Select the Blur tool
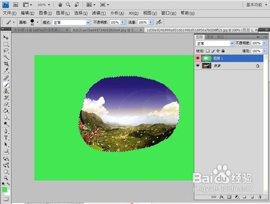This screenshot has height=204, width=270. pyautogui.click(x=6, y=117)
